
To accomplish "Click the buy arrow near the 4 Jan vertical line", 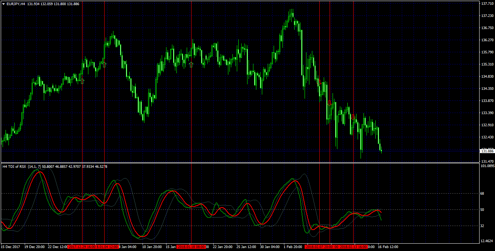I will (x=104, y=64).
